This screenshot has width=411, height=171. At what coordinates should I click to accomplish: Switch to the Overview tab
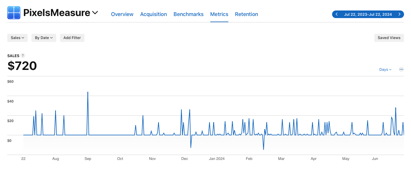(122, 14)
